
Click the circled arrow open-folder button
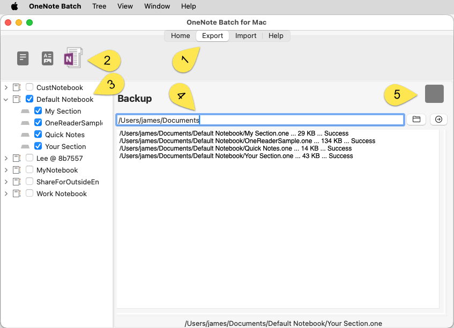[438, 120]
